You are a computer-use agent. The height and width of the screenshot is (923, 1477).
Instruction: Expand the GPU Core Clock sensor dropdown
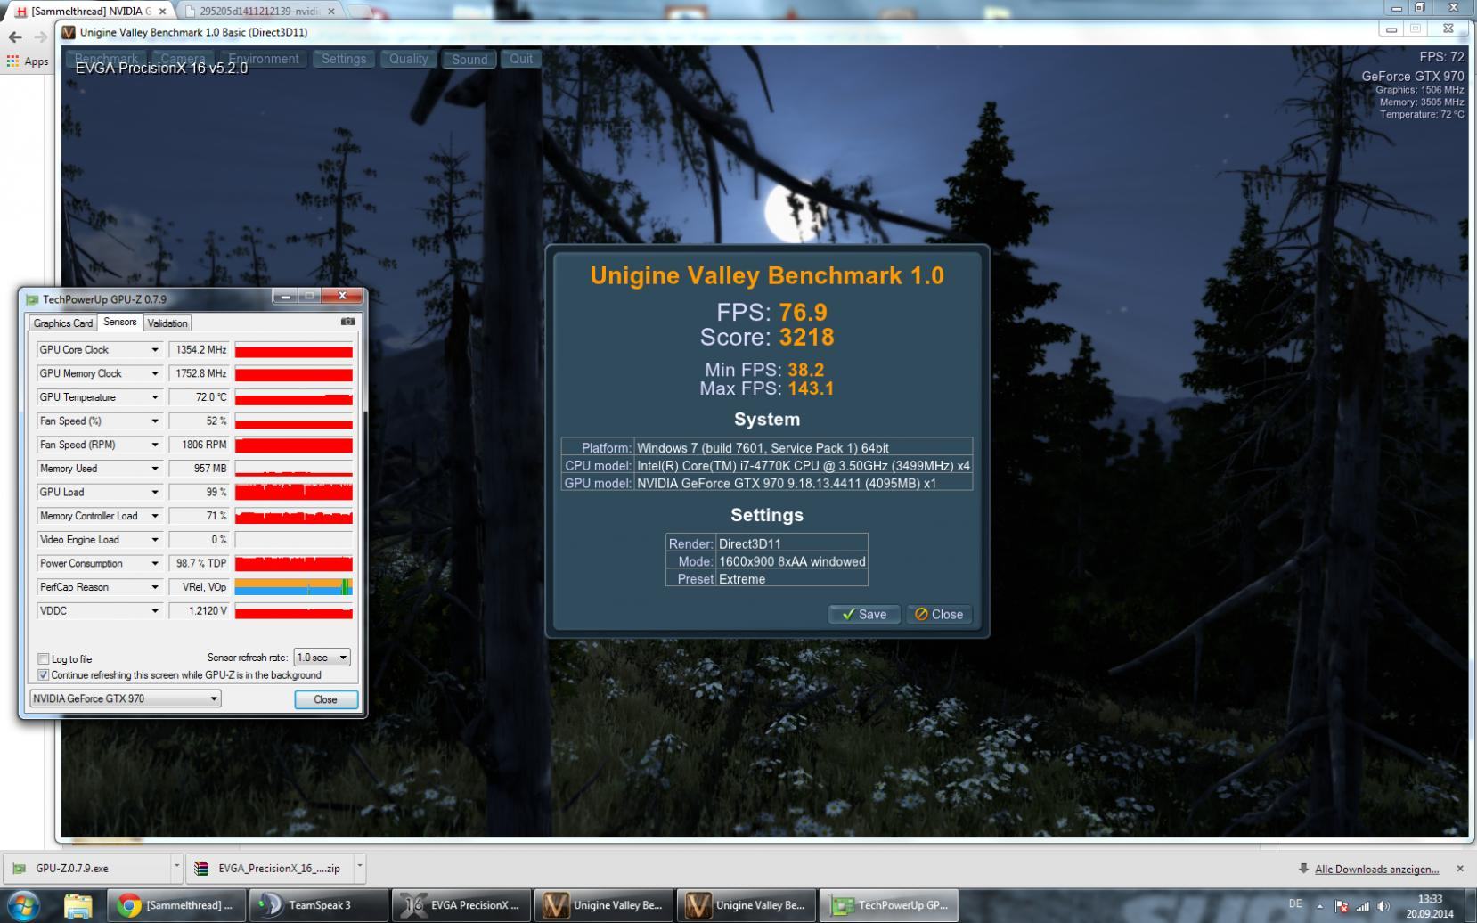point(155,350)
